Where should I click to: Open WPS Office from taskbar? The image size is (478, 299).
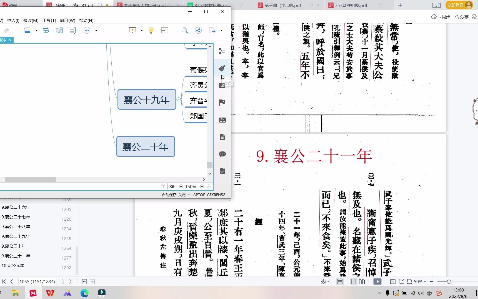pos(50,293)
